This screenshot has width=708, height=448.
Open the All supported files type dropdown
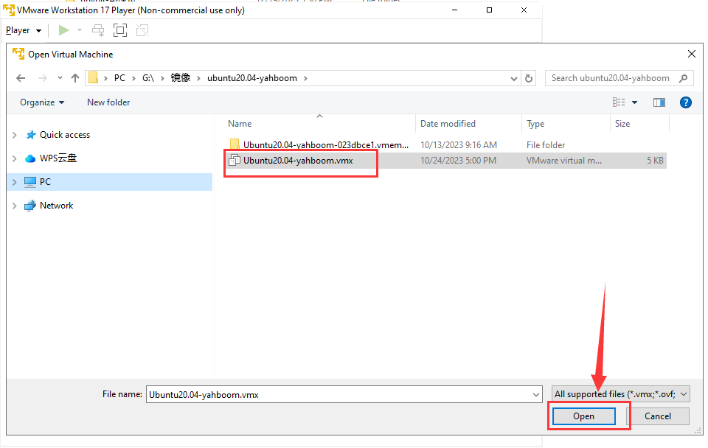(620, 394)
